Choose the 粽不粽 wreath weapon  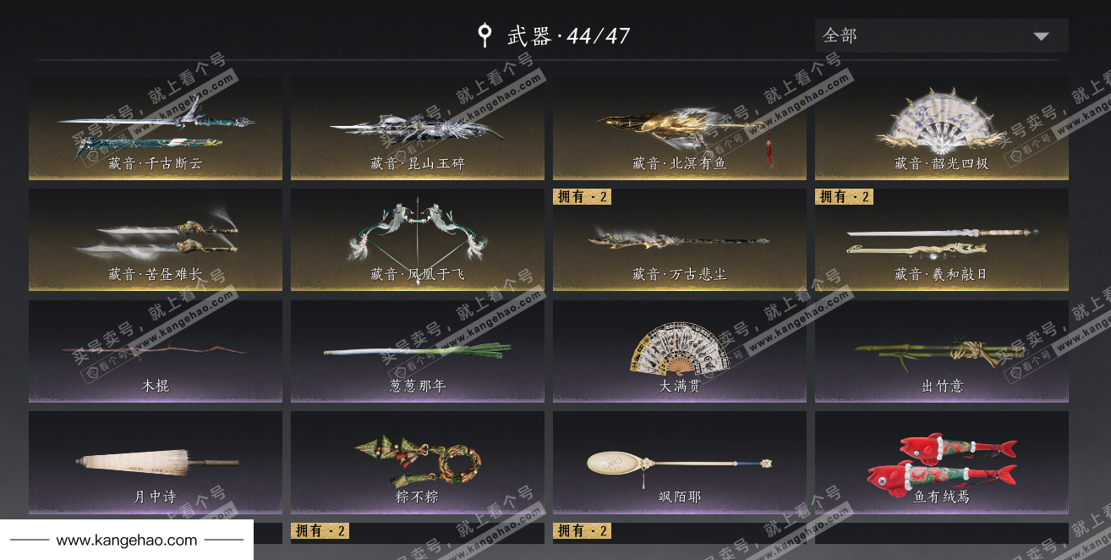pyautogui.click(x=418, y=463)
